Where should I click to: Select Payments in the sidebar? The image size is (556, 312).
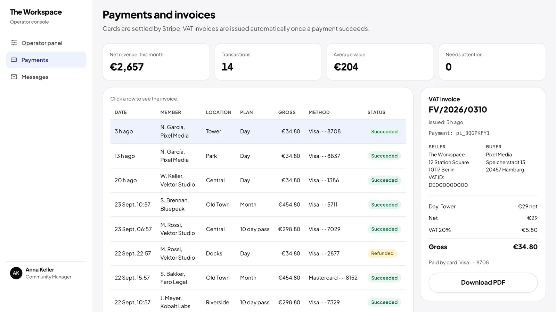[46, 60]
